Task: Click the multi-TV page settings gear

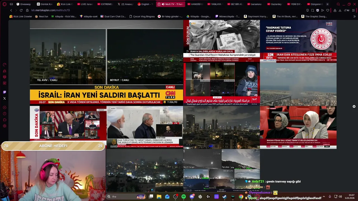Action: coord(354,107)
